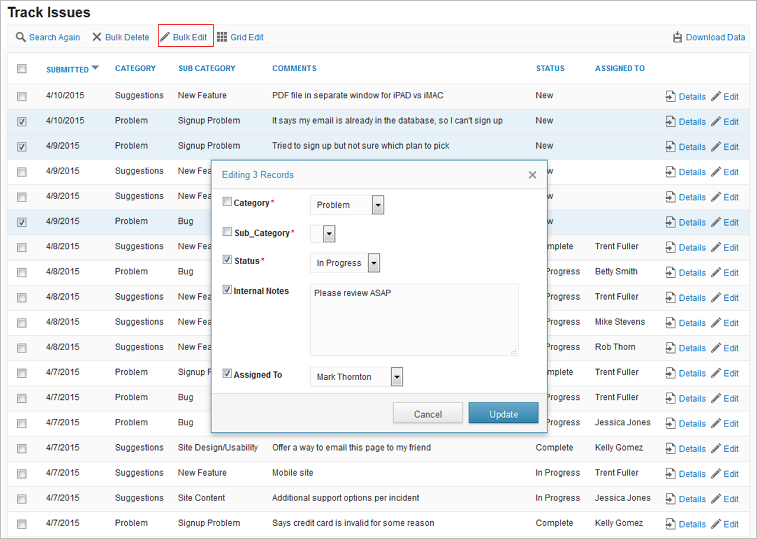The height and width of the screenshot is (539, 757).
Task: Enable the Category checkbox in dialog
Action: (227, 202)
